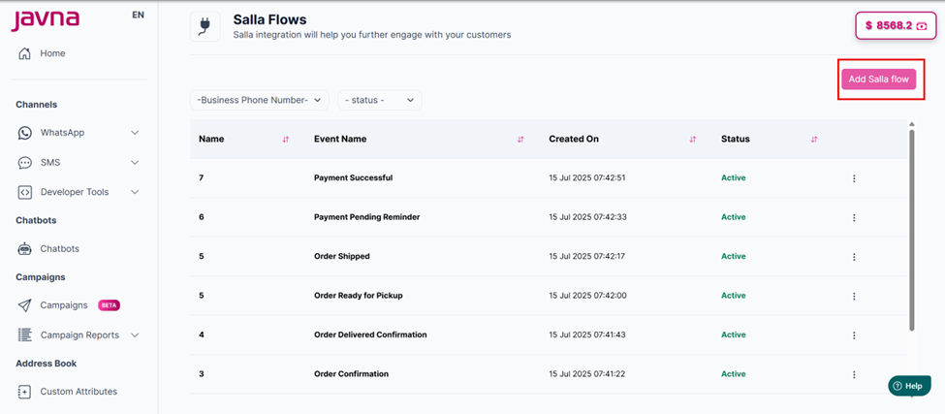Image resolution: width=945 pixels, height=414 pixels.
Task: Expand the WhatsApp submenu chevron
Action: pyautogui.click(x=135, y=133)
